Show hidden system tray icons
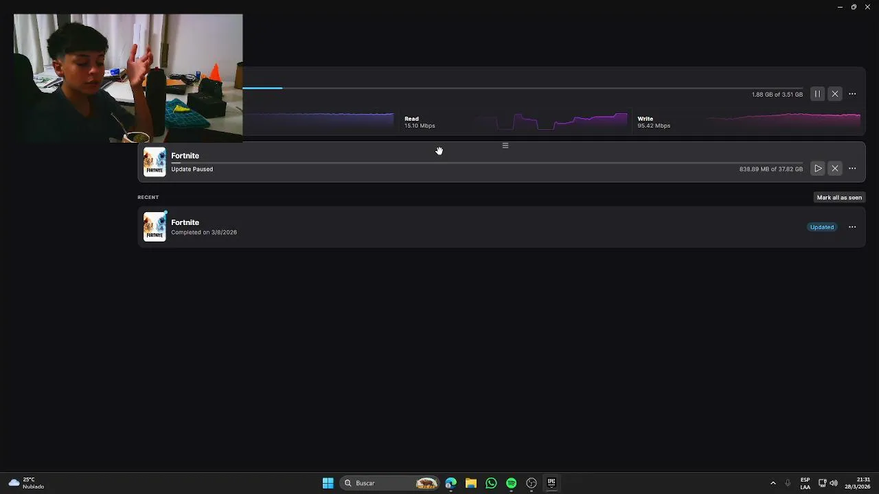The image size is (879, 494). tap(773, 483)
